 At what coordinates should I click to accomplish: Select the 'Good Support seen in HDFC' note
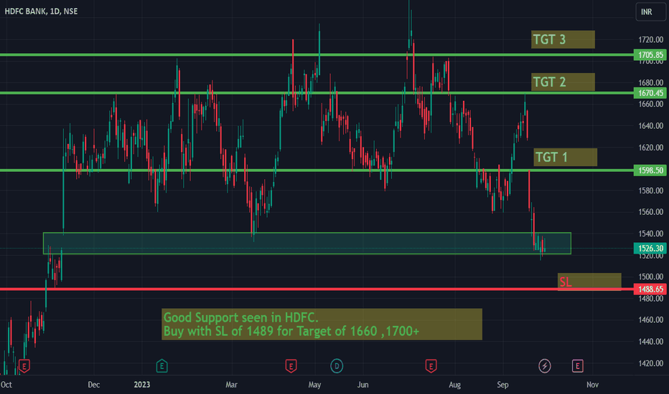point(322,324)
